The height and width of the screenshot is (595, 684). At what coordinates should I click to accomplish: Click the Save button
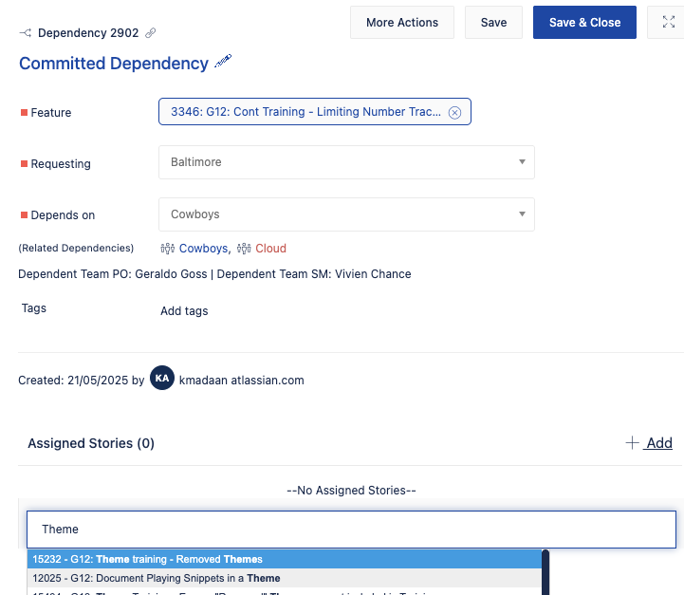493,22
